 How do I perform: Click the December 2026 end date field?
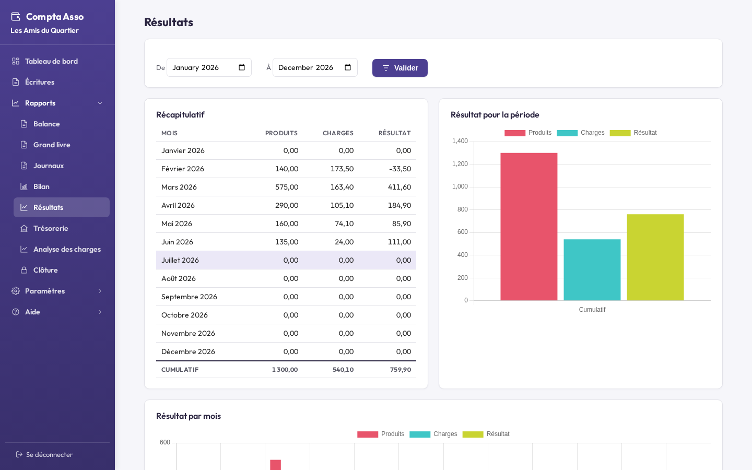click(x=315, y=67)
